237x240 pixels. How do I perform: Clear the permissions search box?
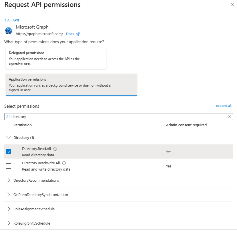229,117
